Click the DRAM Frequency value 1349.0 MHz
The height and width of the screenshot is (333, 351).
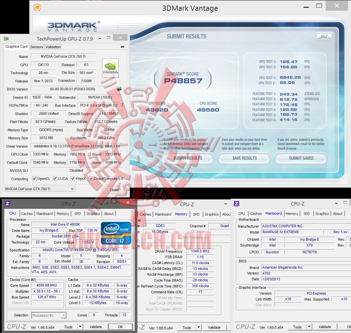pyautogui.click(x=200, y=251)
